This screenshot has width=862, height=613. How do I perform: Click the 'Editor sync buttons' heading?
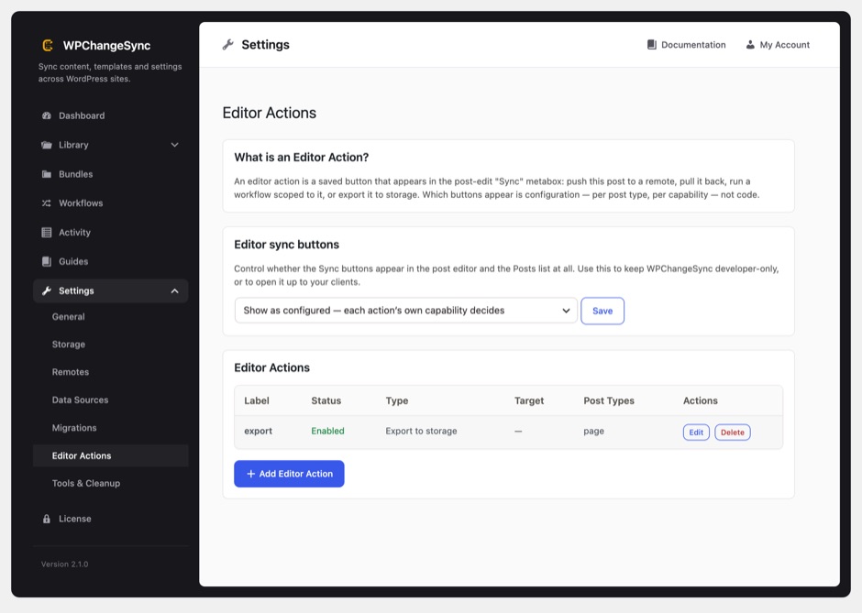coord(286,245)
